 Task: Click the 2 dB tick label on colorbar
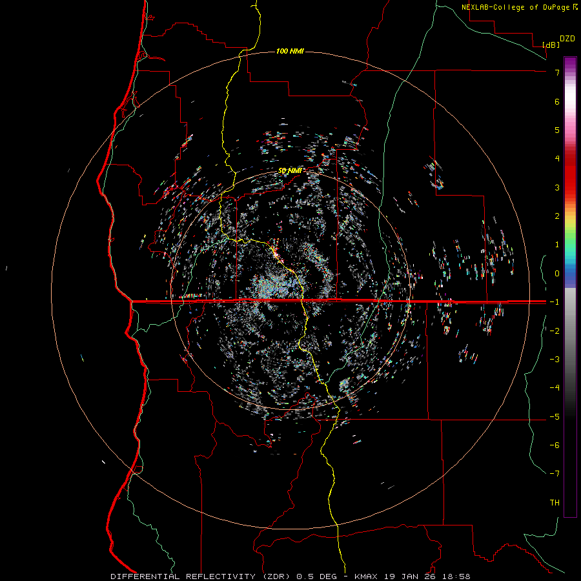(557, 216)
